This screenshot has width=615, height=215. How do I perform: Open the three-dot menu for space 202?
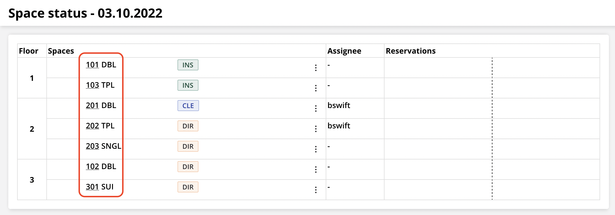[316, 129]
